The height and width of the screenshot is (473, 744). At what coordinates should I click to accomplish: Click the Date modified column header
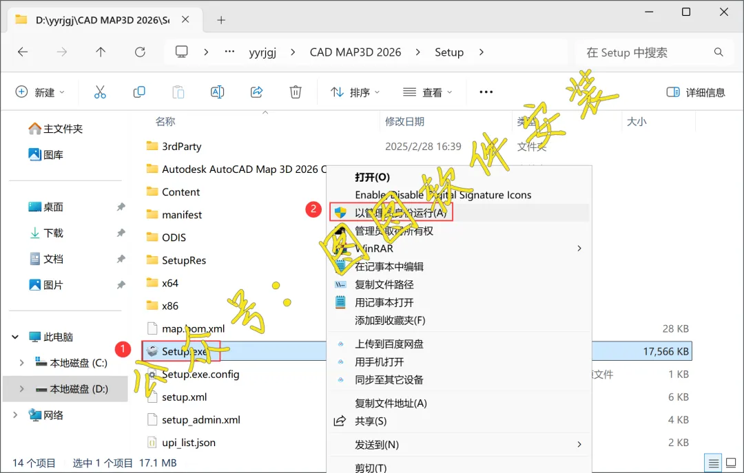tap(404, 121)
